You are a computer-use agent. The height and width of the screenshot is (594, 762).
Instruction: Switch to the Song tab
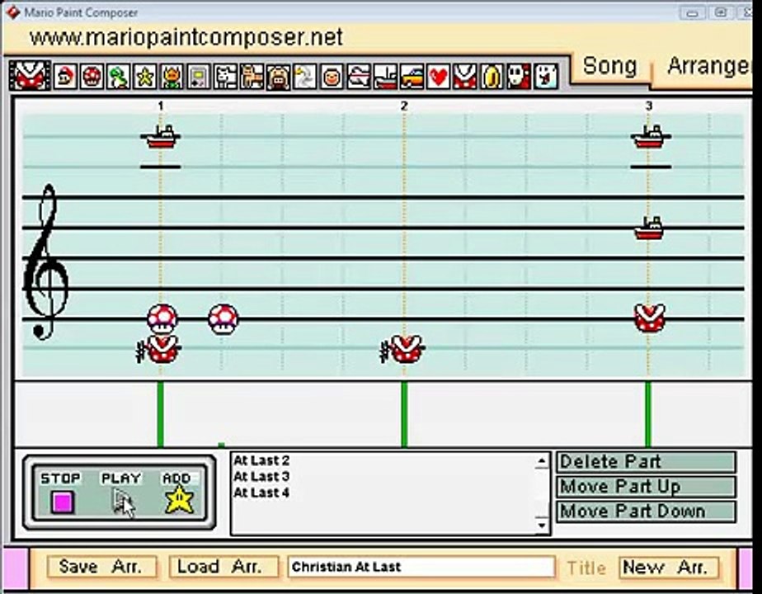[x=609, y=66]
